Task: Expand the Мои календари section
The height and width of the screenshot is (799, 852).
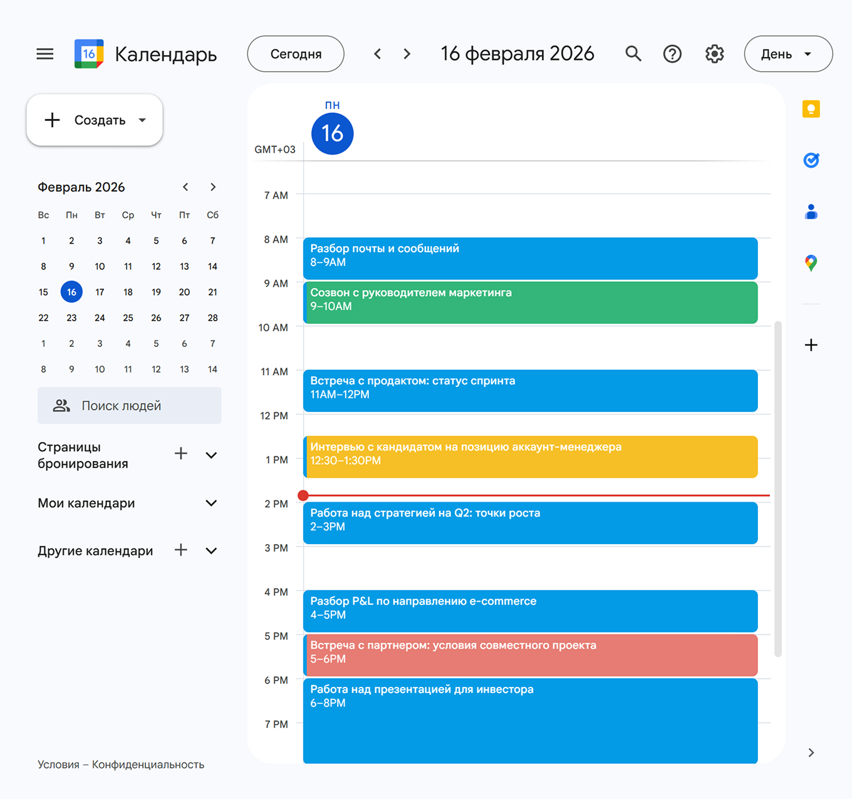Action: click(x=211, y=503)
